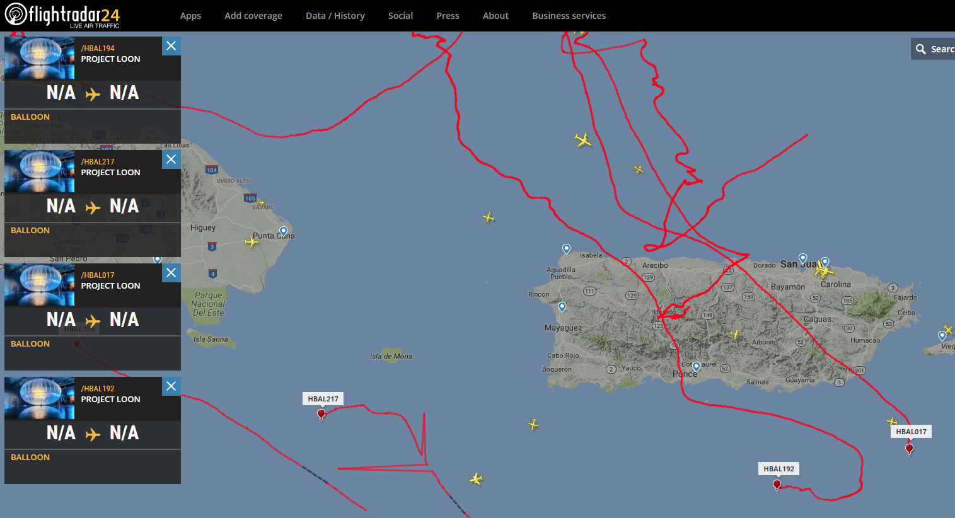The image size is (955, 518).
Task: Dismiss the HBAL017 balloon panel
Action: pos(171,273)
